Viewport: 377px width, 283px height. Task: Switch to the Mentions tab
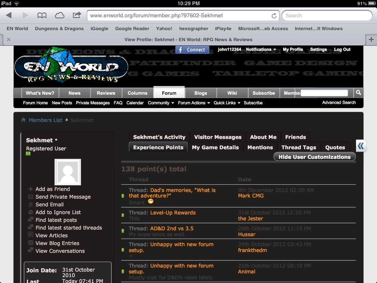click(260, 147)
